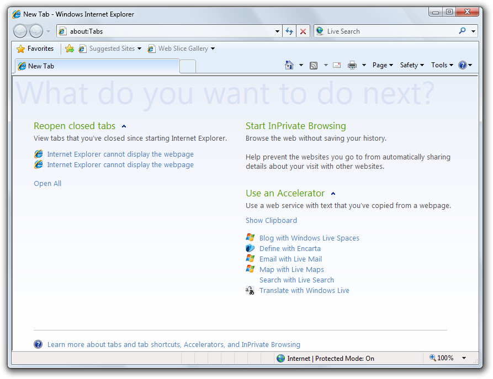Viewport: 493px width, 379px height.
Task: Click Map with Live Maps link
Action: click(x=291, y=270)
